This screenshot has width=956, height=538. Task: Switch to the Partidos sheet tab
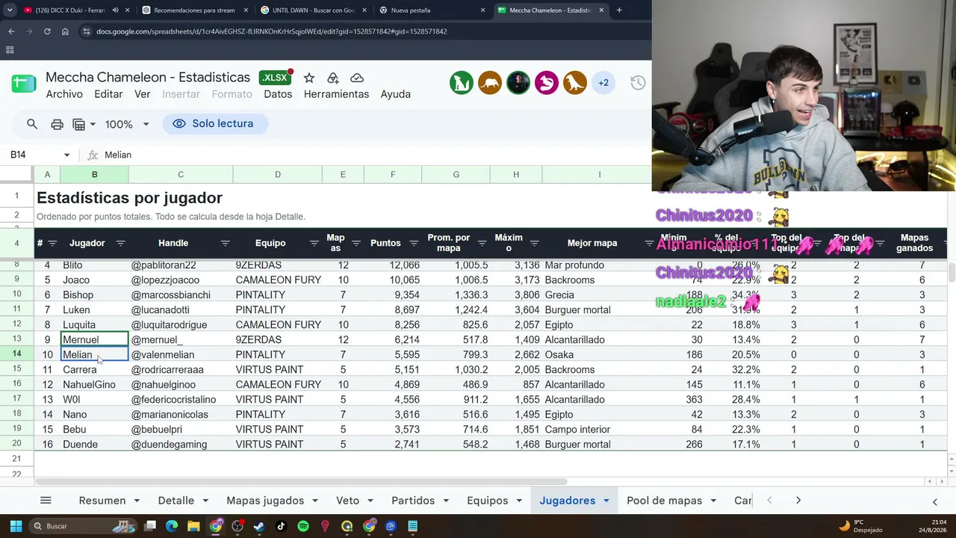click(413, 501)
